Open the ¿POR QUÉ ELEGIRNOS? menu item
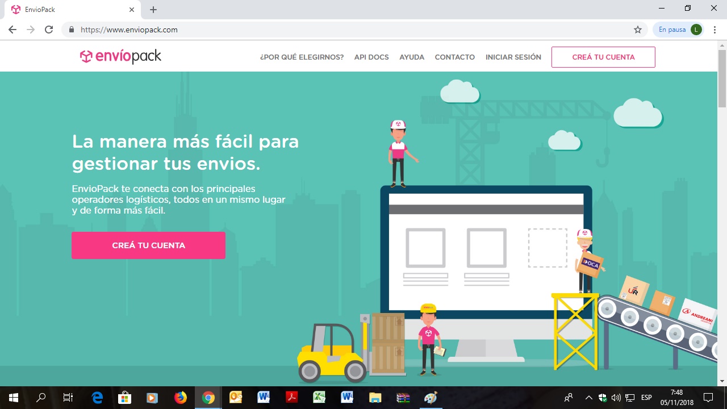The image size is (727, 409). tap(302, 57)
